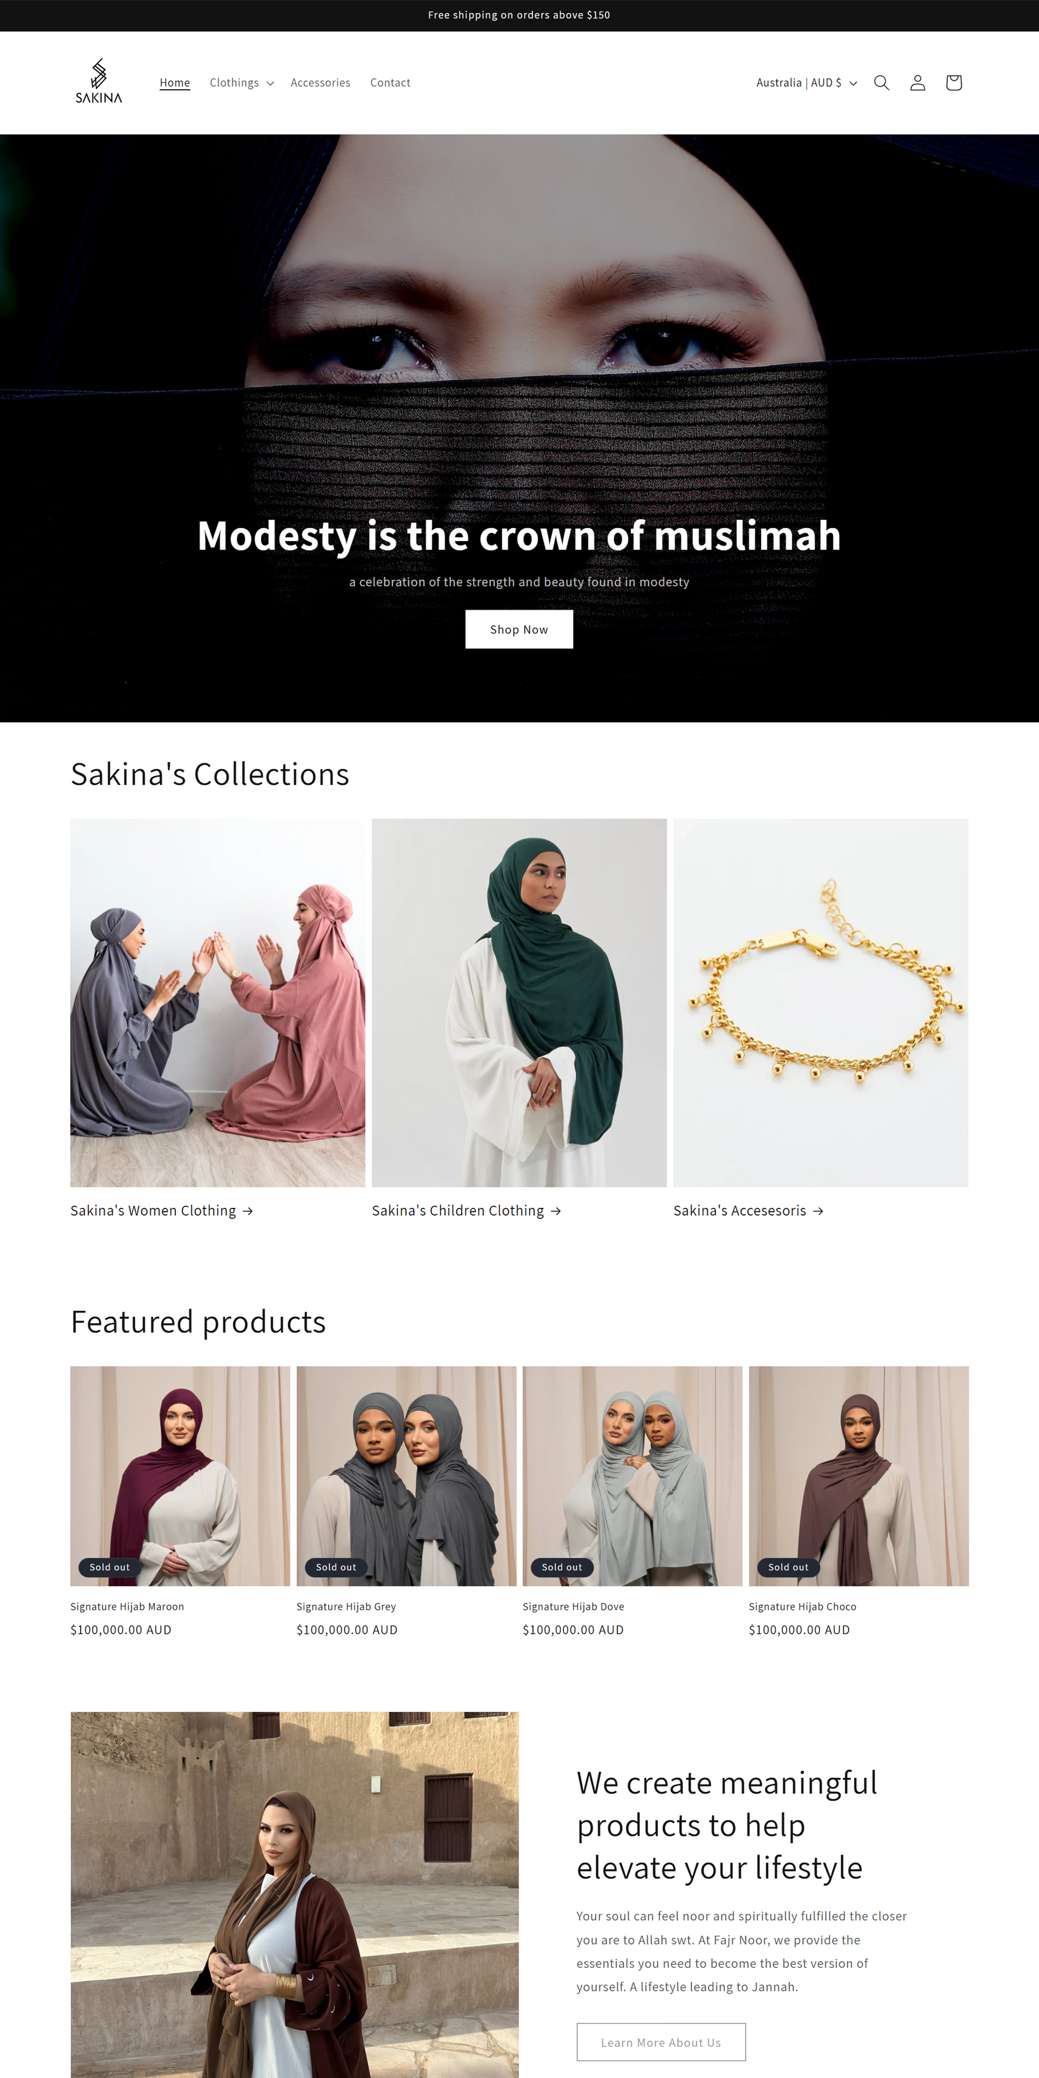The width and height of the screenshot is (1039, 2078).
Task: Open the gold bracelet accessories collection image
Action: (820, 1002)
